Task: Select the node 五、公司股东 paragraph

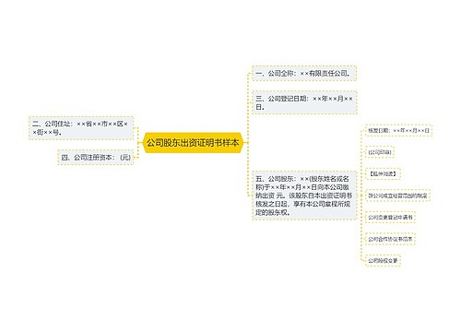Action: pyautogui.click(x=304, y=196)
